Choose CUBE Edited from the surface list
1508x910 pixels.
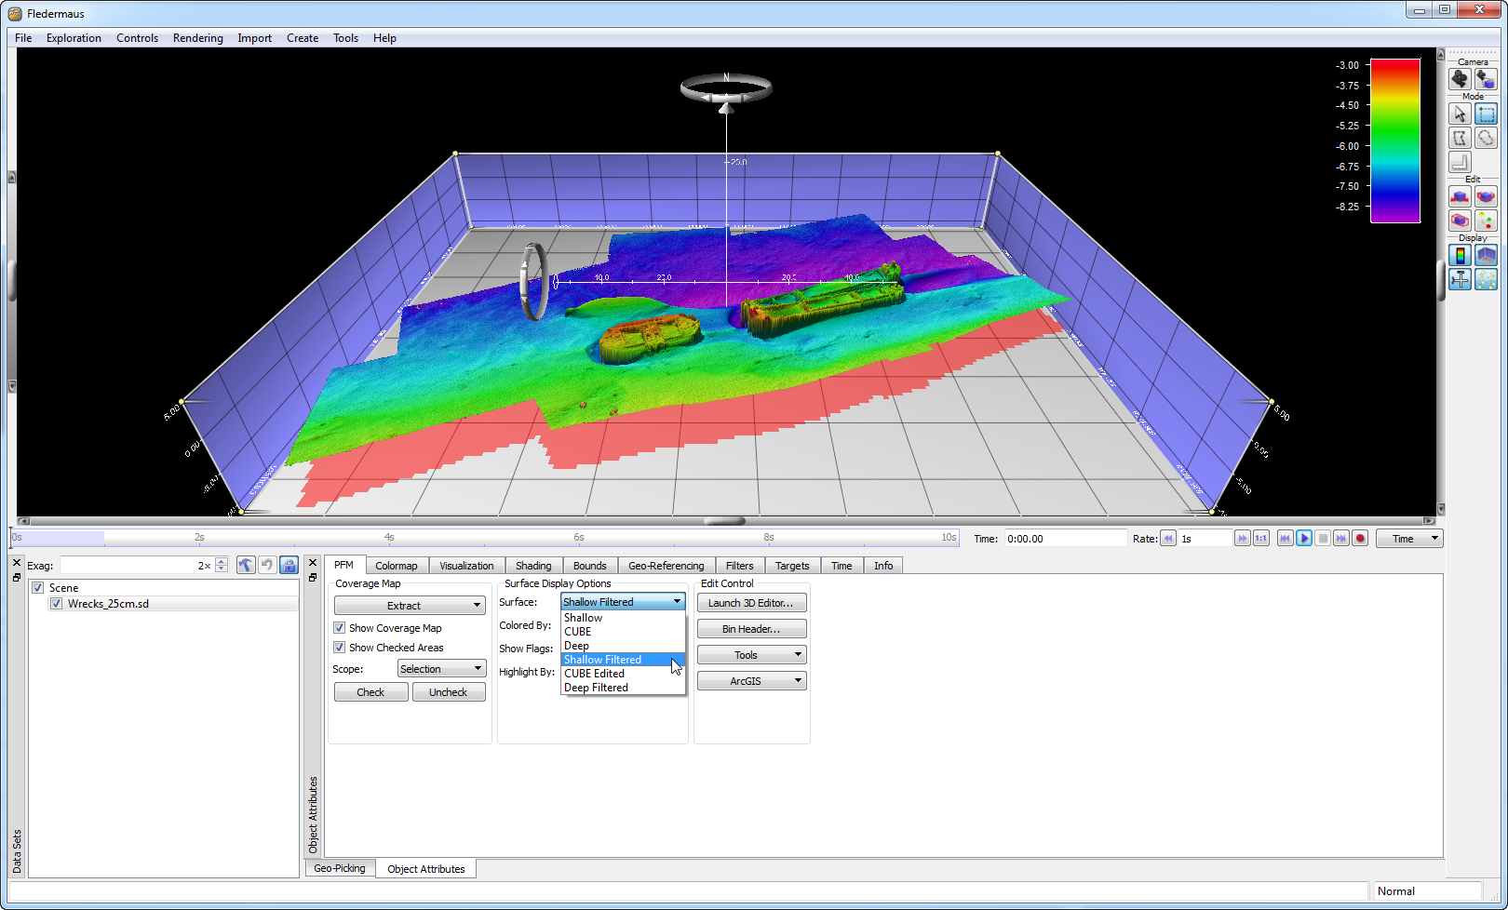tap(594, 674)
